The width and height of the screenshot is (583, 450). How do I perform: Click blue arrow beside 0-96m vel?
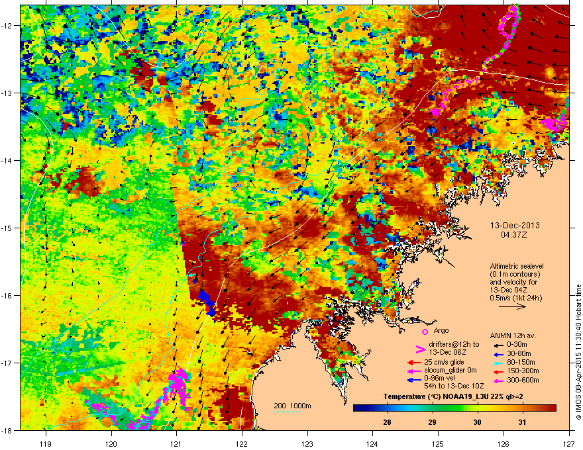pyautogui.click(x=414, y=379)
